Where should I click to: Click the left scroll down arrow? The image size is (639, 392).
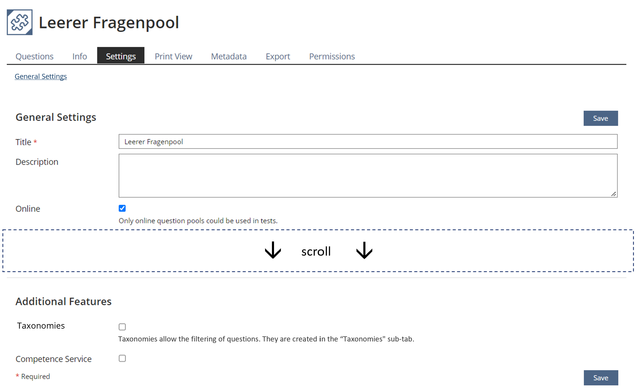tap(273, 250)
